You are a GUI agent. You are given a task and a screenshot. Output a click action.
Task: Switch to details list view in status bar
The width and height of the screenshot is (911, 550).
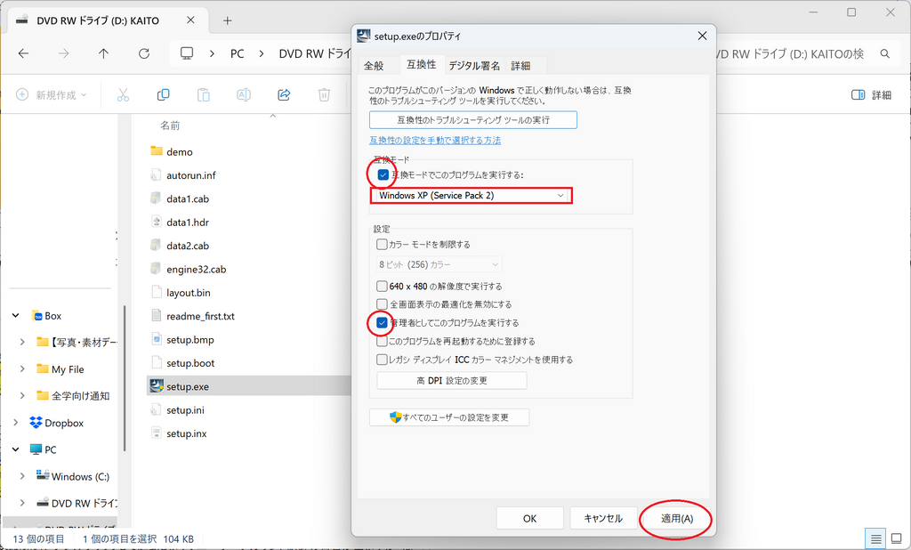[876, 539]
